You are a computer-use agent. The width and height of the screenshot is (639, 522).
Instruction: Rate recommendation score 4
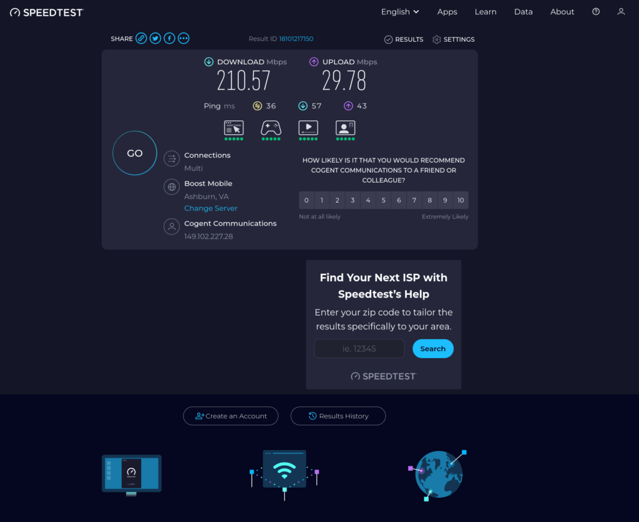click(368, 200)
